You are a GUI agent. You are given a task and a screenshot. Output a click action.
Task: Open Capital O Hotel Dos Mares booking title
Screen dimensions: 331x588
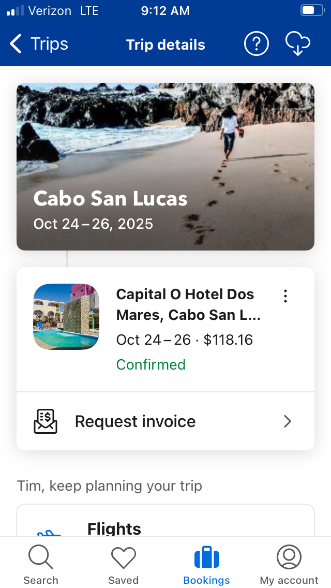click(x=185, y=304)
